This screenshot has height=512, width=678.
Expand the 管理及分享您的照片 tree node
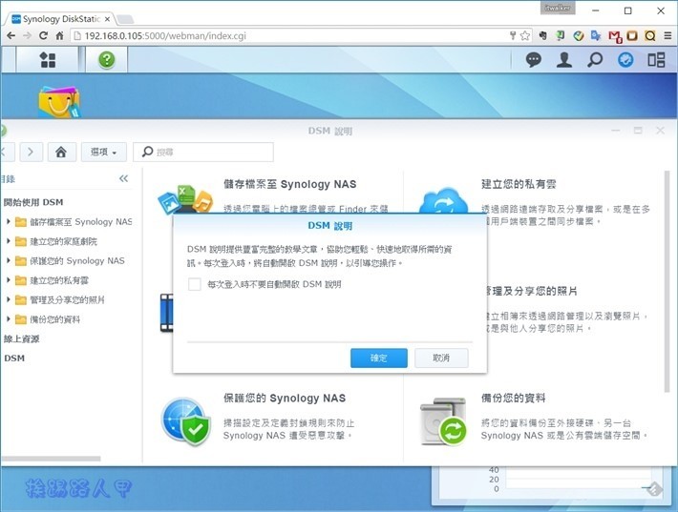(x=9, y=299)
